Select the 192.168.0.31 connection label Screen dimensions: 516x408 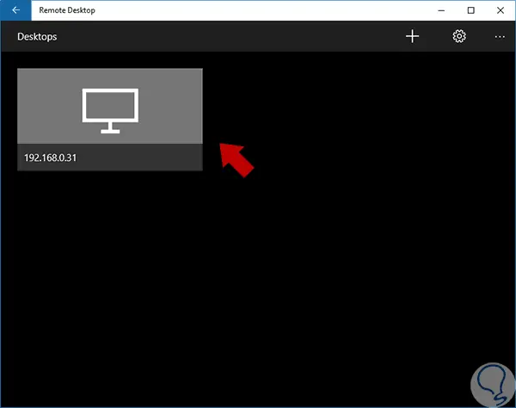50,158
